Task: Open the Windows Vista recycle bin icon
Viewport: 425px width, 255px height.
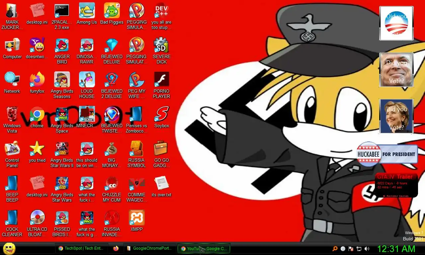Action: (12, 120)
